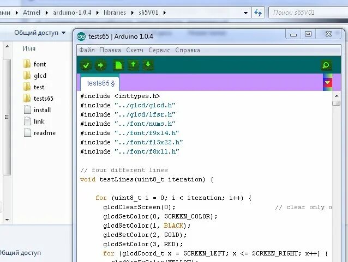Click the refresh button beside Explorer address bar

258,13
